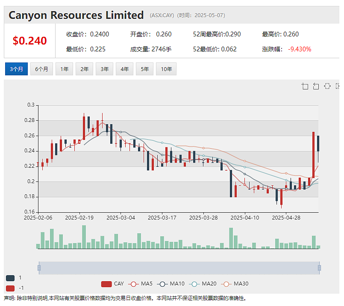Click the 2025-03-04 axis date label
344x306 pixels.
pos(121,218)
